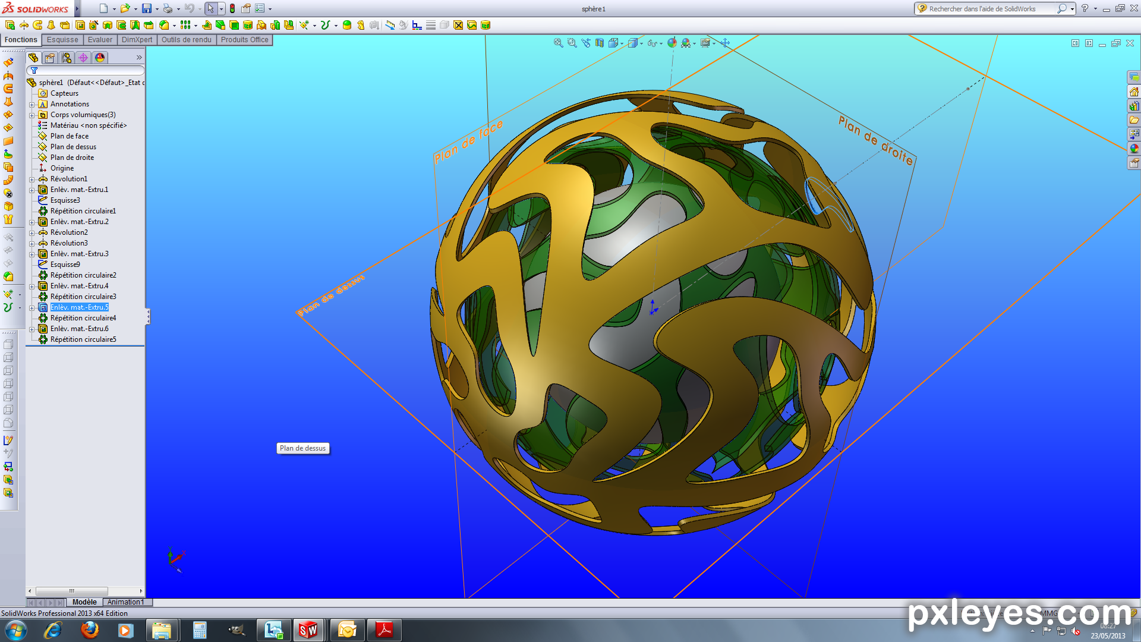Click the Print icon in the top toolbar
This screenshot has width=1141, height=642.
click(x=168, y=8)
